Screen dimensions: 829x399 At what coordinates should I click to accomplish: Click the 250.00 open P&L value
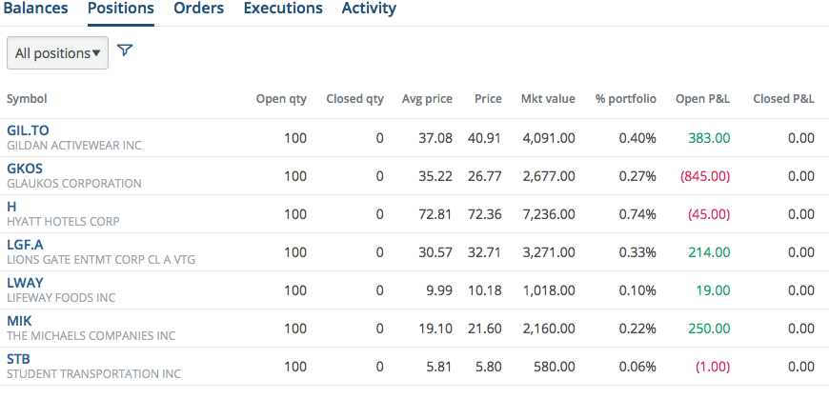(709, 329)
